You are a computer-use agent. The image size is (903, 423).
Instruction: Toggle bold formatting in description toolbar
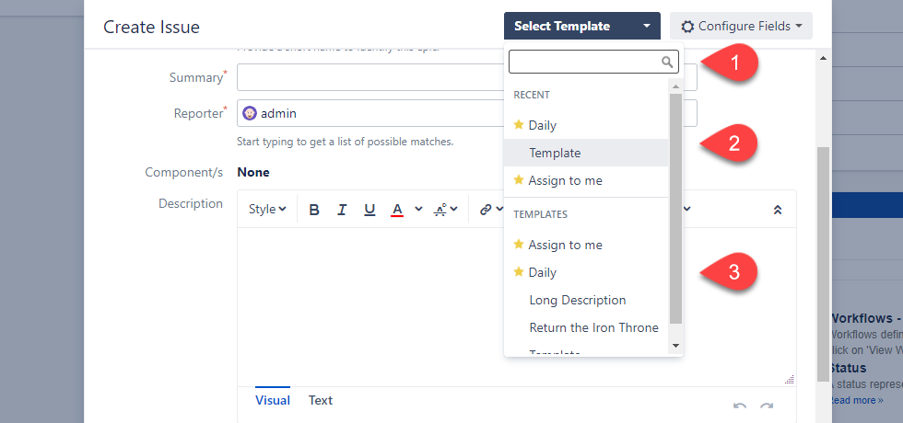pos(314,210)
